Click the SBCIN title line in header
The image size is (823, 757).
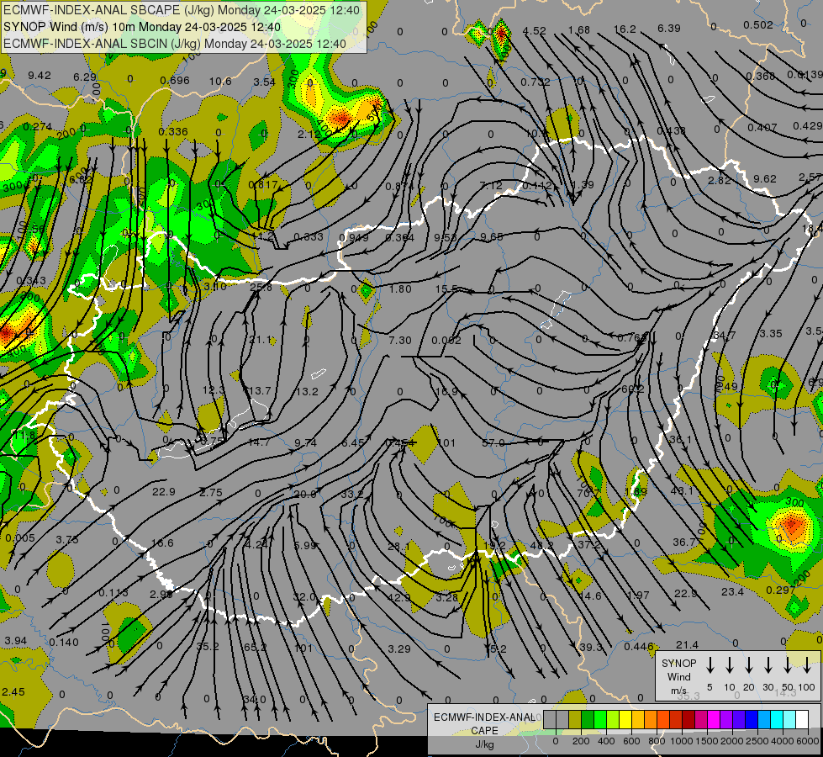click(x=175, y=44)
